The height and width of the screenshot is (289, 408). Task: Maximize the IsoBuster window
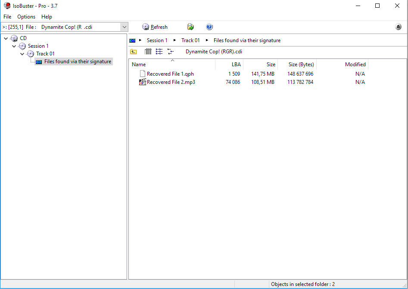[x=377, y=6]
